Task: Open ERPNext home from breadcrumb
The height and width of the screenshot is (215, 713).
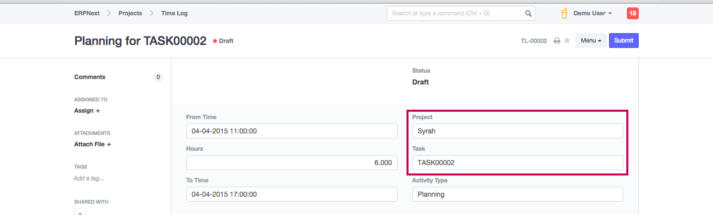Action: click(87, 13)
